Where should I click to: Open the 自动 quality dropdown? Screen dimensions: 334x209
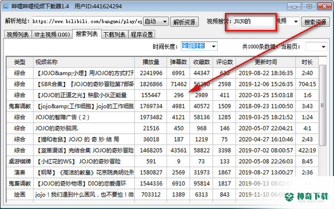(156, 21)
